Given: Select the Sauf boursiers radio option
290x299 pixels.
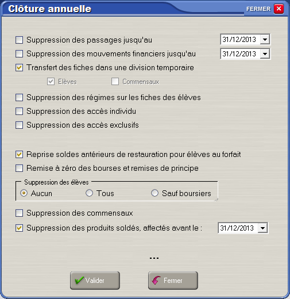Looking at the screenshot, I should click(x=154, y=193).
